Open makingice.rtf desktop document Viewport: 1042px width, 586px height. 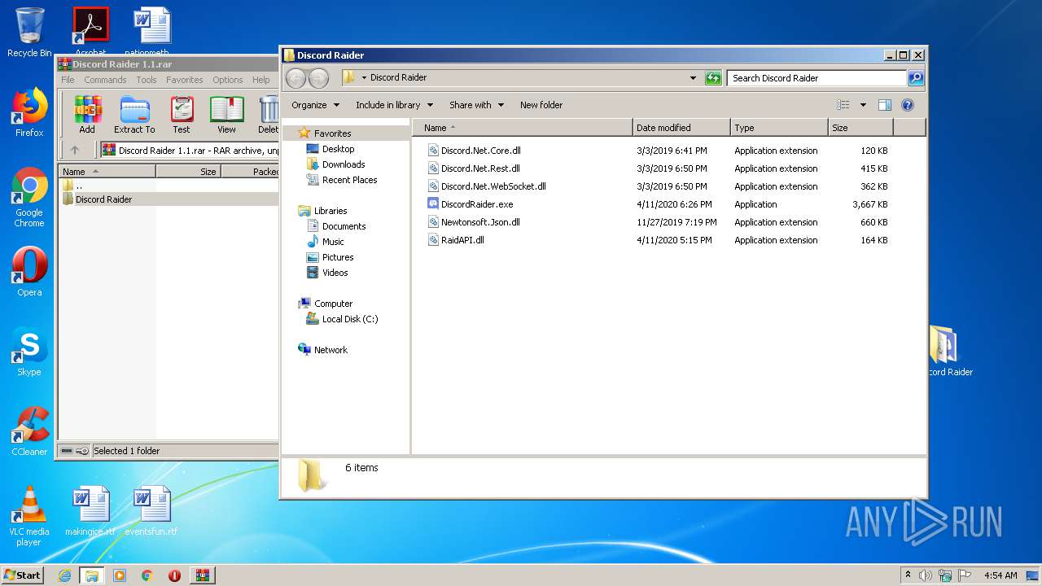tap(90, 511)
